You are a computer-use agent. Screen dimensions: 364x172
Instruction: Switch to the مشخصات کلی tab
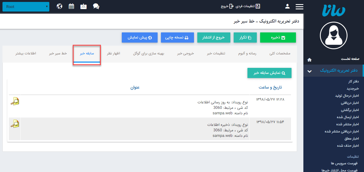point(280,53)
